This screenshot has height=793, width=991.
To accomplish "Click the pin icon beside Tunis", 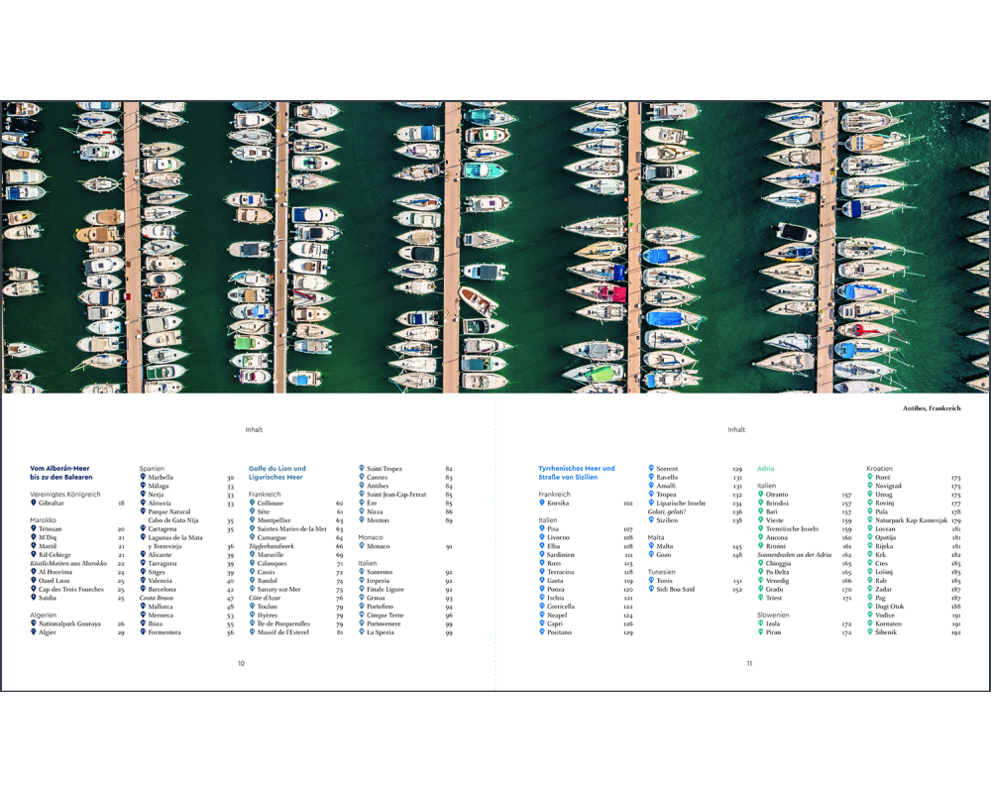I will pos(651,580).
